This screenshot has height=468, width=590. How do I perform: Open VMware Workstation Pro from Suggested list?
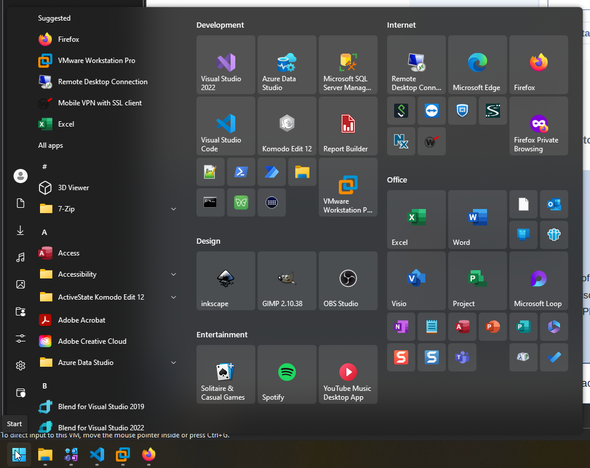(107, 61)
